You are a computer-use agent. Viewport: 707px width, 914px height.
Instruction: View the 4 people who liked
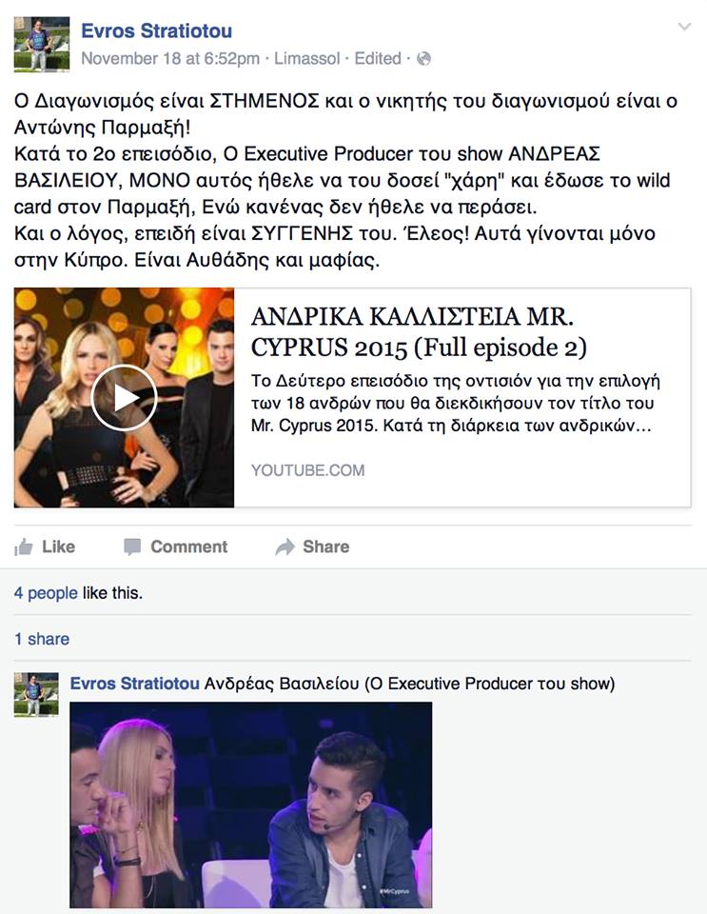46,593
